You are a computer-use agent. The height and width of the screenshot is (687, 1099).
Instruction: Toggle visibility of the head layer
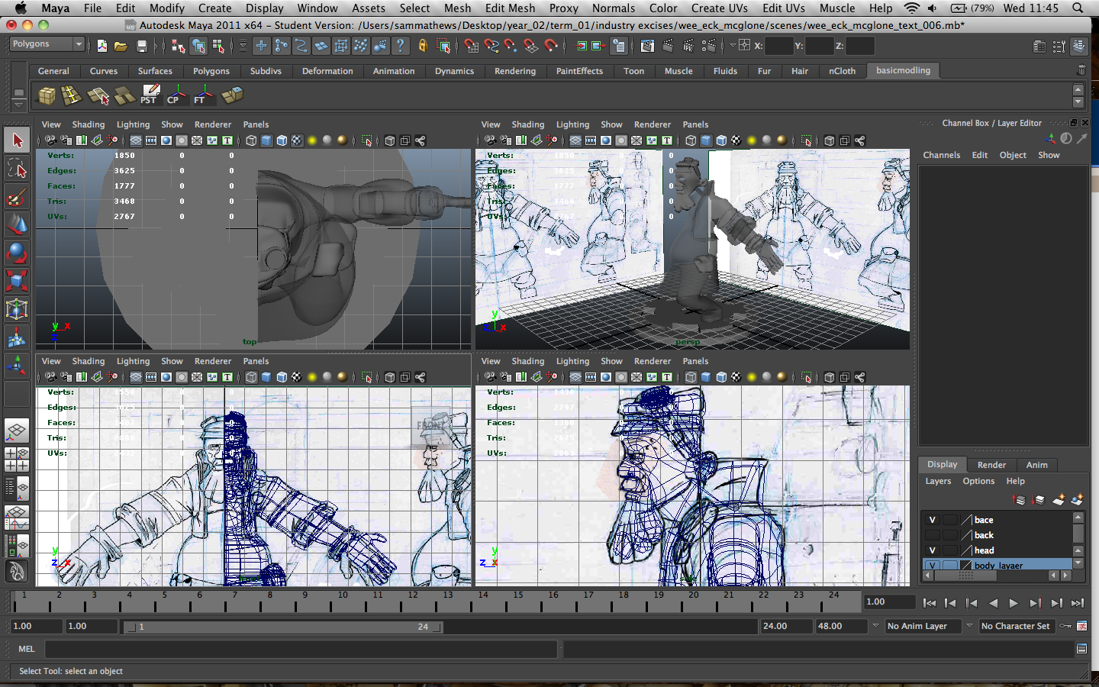[x=932, y=550]
